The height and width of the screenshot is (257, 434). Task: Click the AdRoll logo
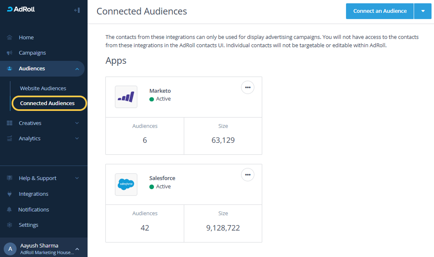point(21,10)
